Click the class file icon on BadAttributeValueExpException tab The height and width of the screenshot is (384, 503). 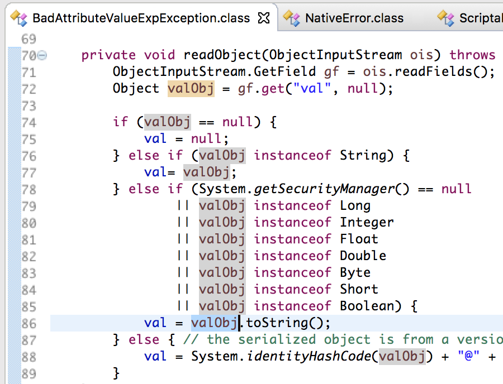pyautogui.click(x=19, y=18)
